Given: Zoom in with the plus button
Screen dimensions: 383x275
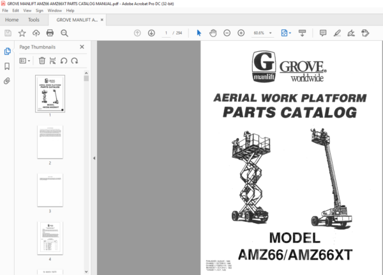Looking at the screenshot, I should click(241, 33).
